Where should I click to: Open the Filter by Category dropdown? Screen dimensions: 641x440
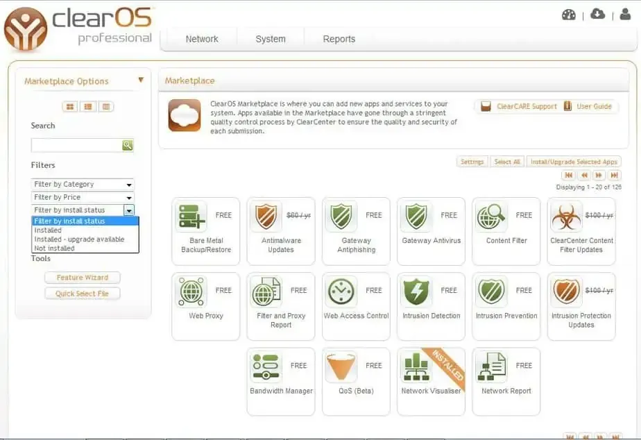click(83, 185)
